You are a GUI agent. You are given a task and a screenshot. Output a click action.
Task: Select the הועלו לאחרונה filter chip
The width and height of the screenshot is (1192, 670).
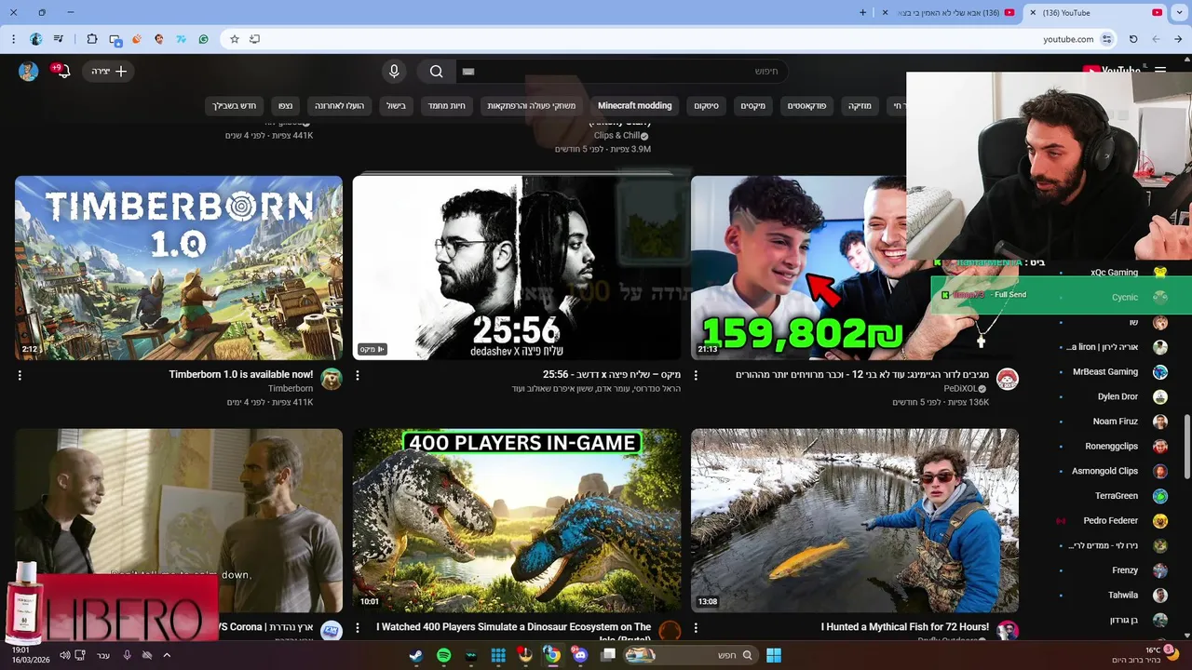point(339,106)
